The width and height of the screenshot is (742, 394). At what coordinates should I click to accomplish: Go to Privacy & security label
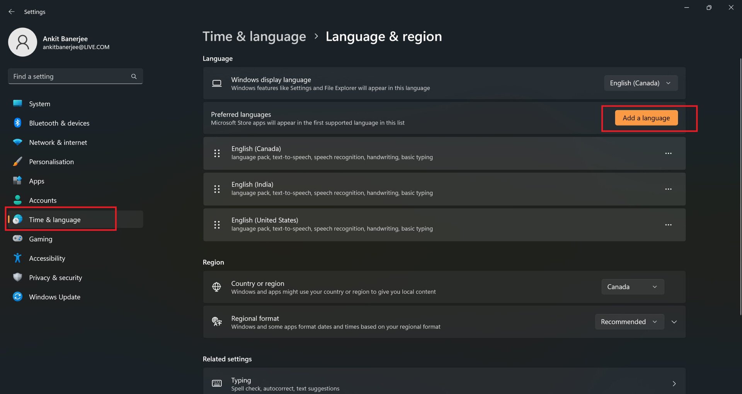(x=55, y=277)
